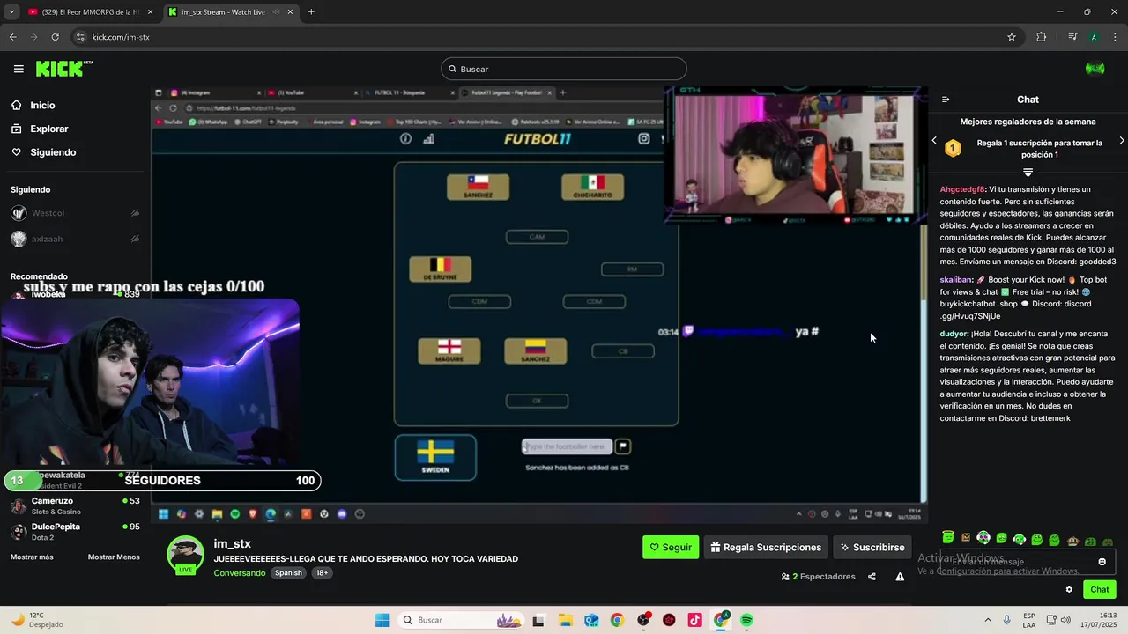Open Chrome profile A icon
Viewport: 1128px width, 634px height.
1094,37
